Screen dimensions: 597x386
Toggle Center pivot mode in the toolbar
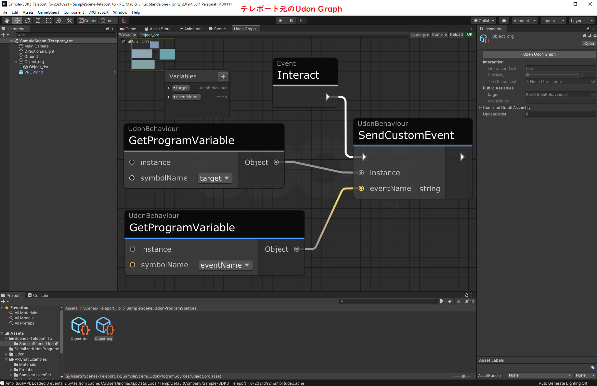click(x=87, y=20)
